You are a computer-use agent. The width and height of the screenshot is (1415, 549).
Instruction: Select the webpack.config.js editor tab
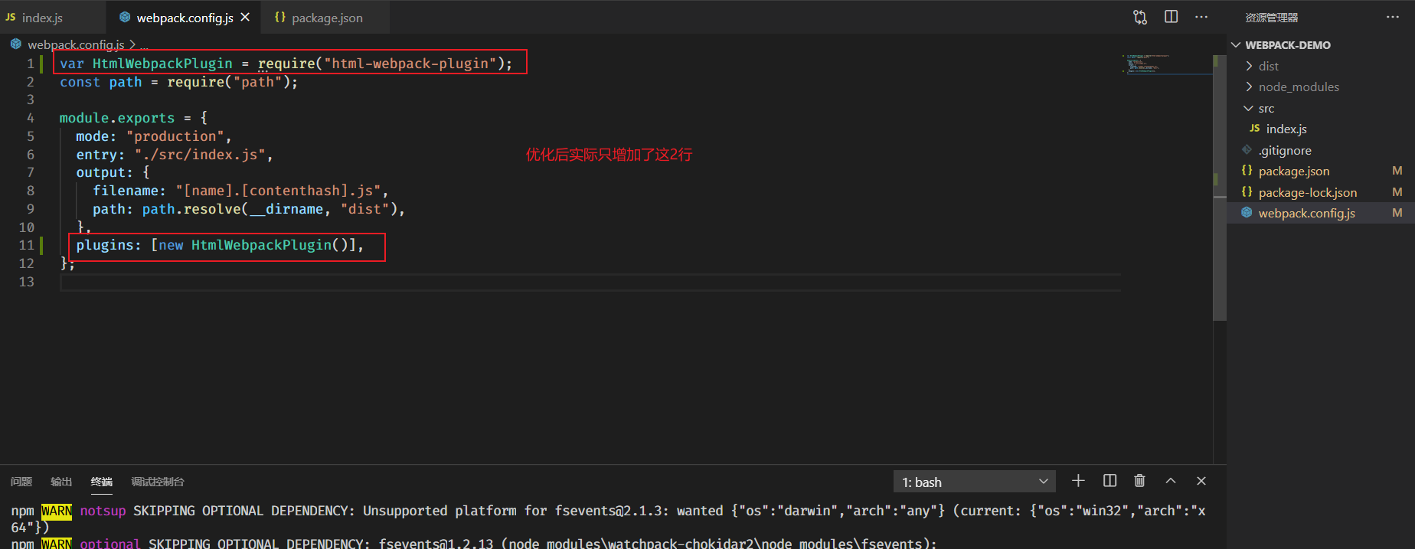tap(184, 17)
